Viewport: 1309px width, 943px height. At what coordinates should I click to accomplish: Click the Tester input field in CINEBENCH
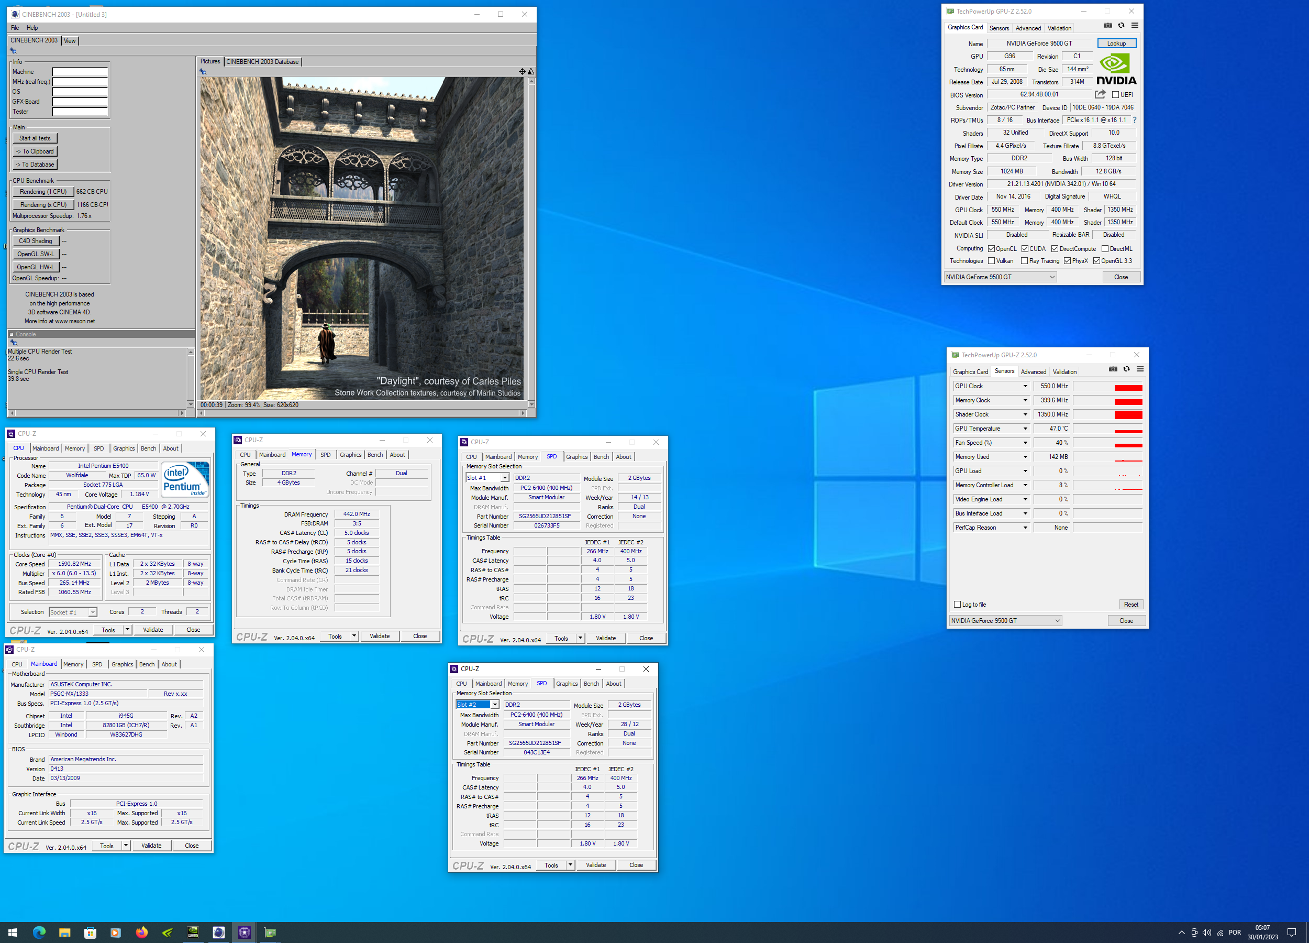pos(80,112)
